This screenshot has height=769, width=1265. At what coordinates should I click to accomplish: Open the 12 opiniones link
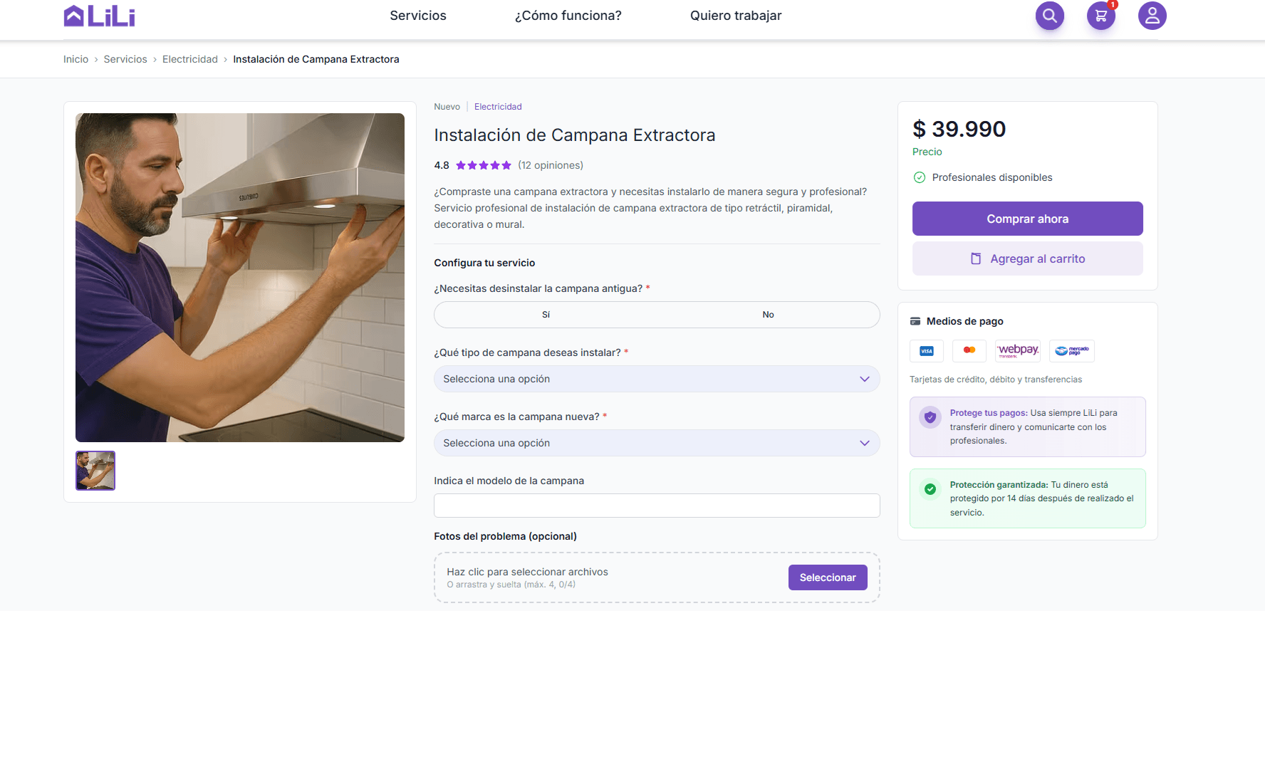tap(550, 164)
